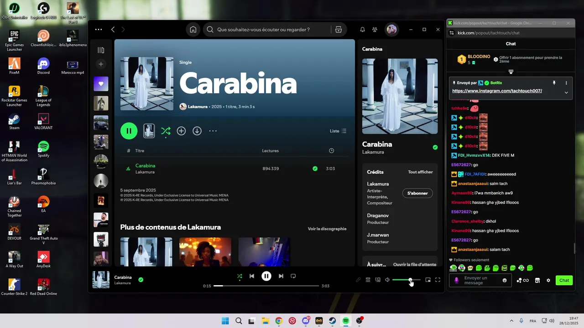Open OBS in the taskbar
The image size is (584, 328).
360,321
